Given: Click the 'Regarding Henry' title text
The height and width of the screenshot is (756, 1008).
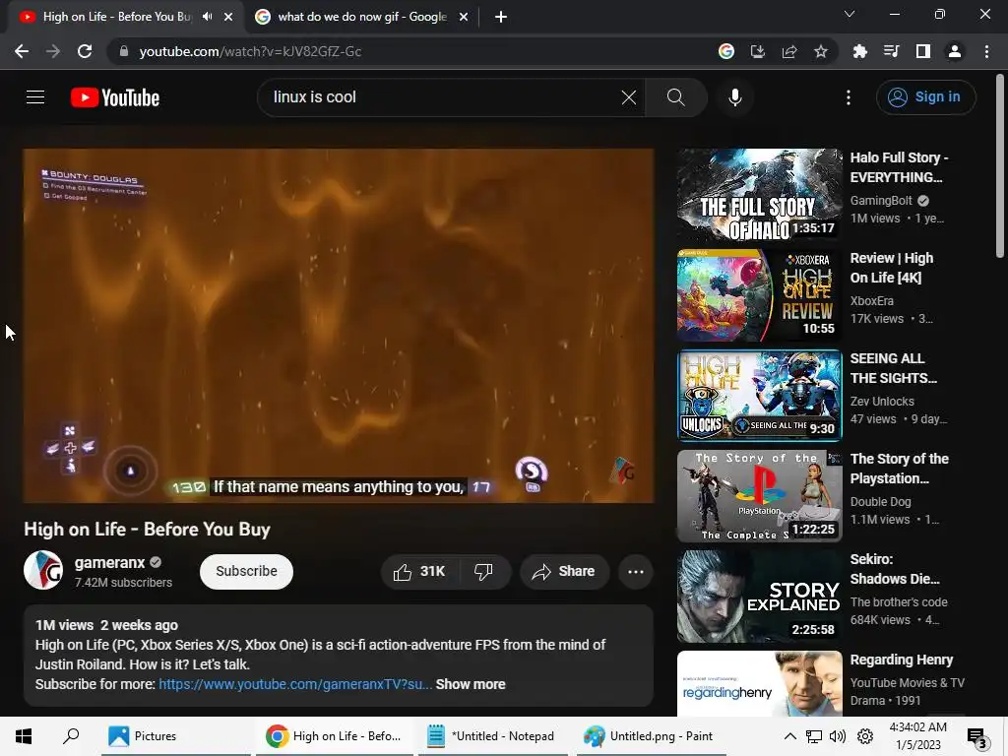Looking at the screenshot, I should (x=902, y=661).
